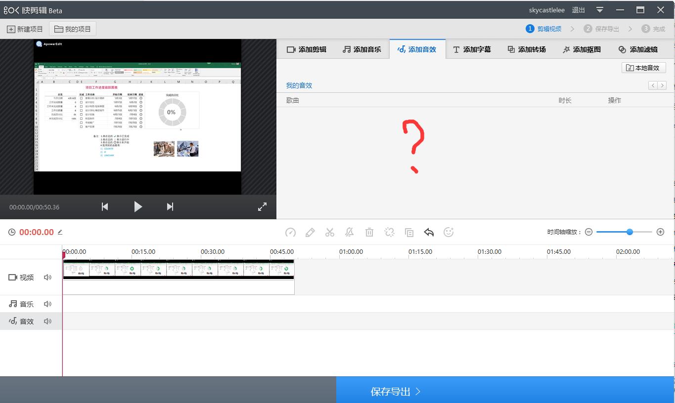Delete selected clip with trash icon
The height and width of the screenshot is (403, 675).
tap(369, 232)
